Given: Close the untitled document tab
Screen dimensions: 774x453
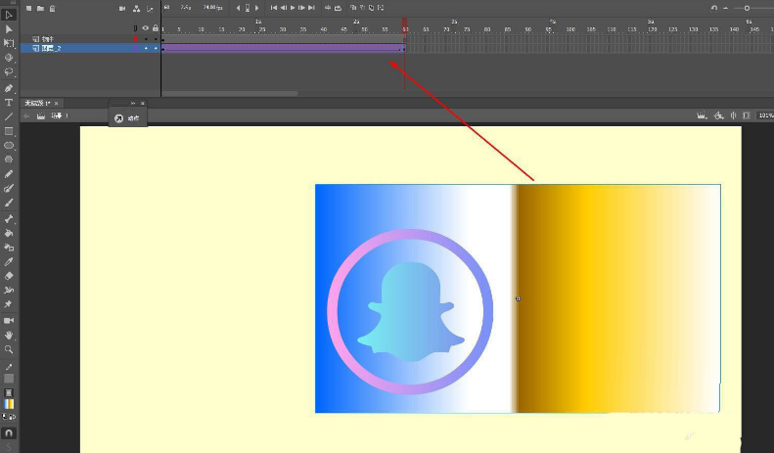Looking at the screenshot, I should pyautogui.click(x=57, y=103).
